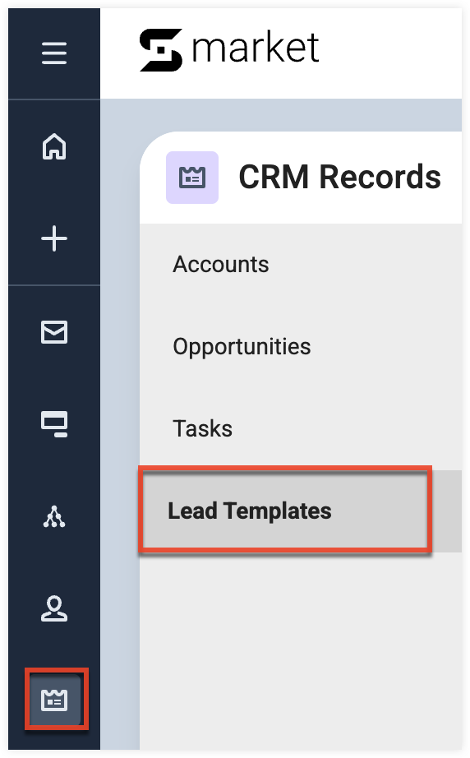
Task: Open the person contacts icon in the sidebar
Action: [x=54, y=608]
